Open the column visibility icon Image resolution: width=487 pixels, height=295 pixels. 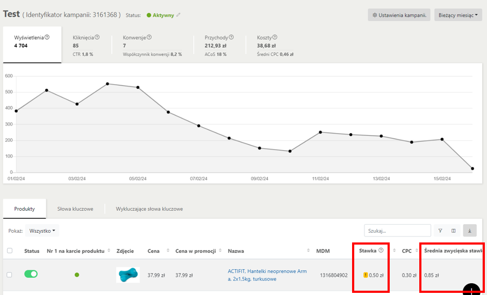pyautogui.click(x=454, y=231)
